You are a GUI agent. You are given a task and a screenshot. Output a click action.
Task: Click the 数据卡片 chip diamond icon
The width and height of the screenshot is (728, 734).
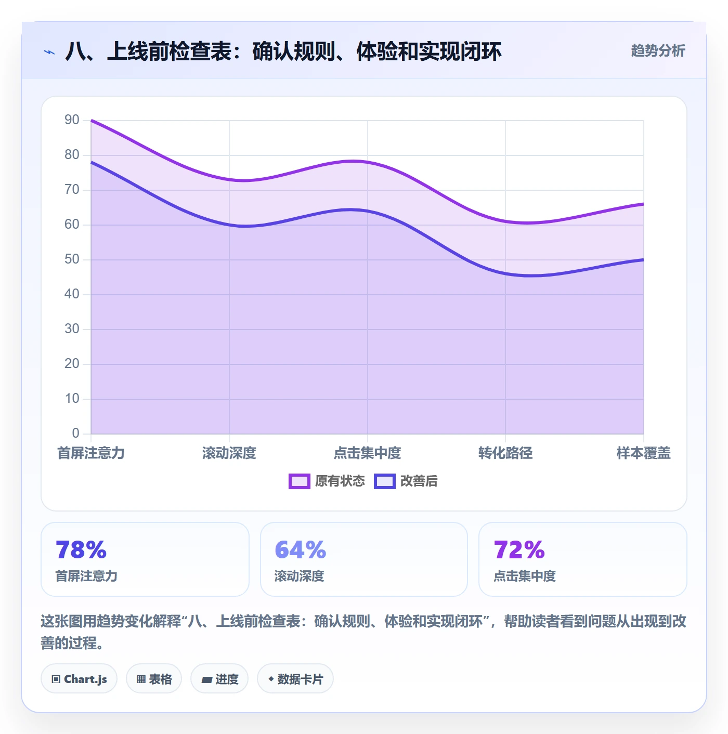pos(271,679)
